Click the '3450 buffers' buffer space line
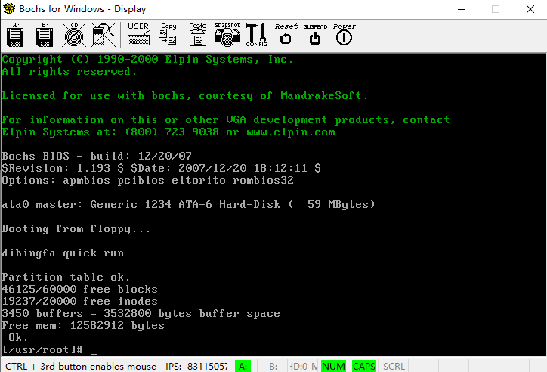 pos(141,313)
